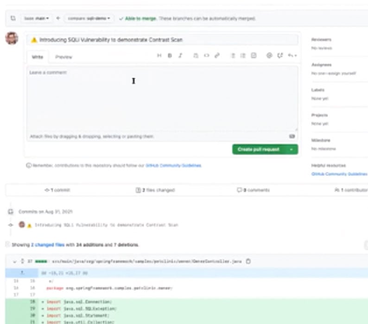
Task: Add a task list checkbox item
Action: pos(254,56)
